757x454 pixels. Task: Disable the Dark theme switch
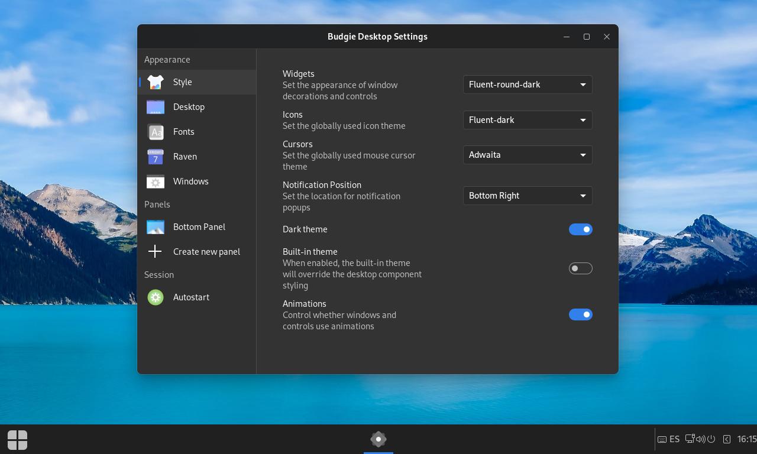click(x=581, y=229)
